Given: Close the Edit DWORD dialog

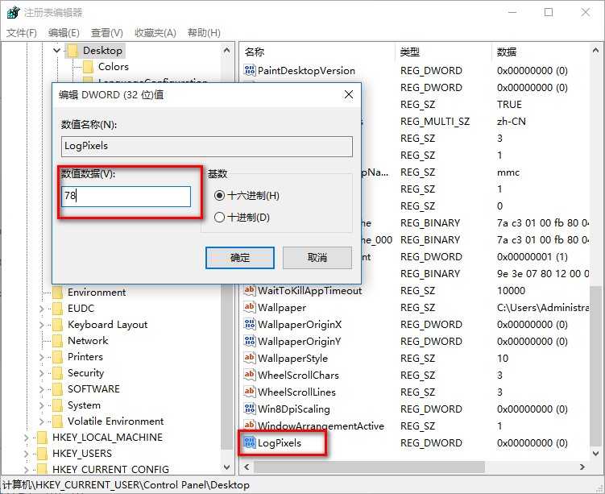Looking at the screenshot, I should 348,94.
